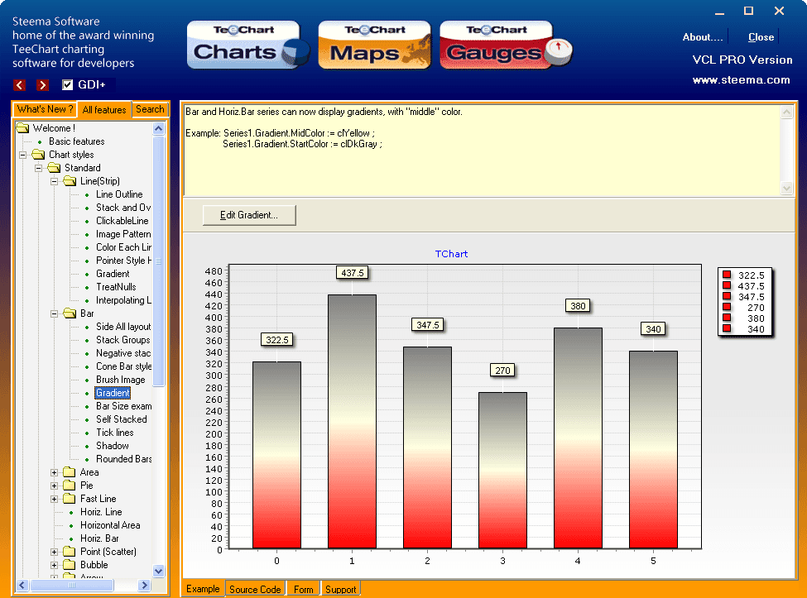Screen dimensions: 807x598
Task: Click tree horizontal scrollbar right arrow
Action: 145,585
